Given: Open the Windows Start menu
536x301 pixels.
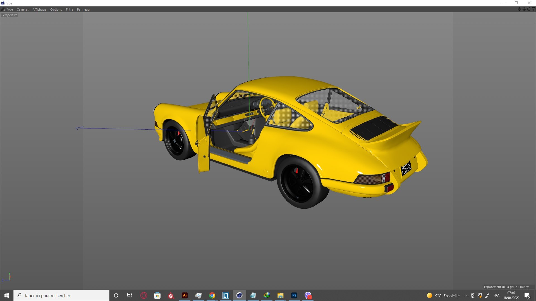Looking at the screenshot, I should coord(7,295).
